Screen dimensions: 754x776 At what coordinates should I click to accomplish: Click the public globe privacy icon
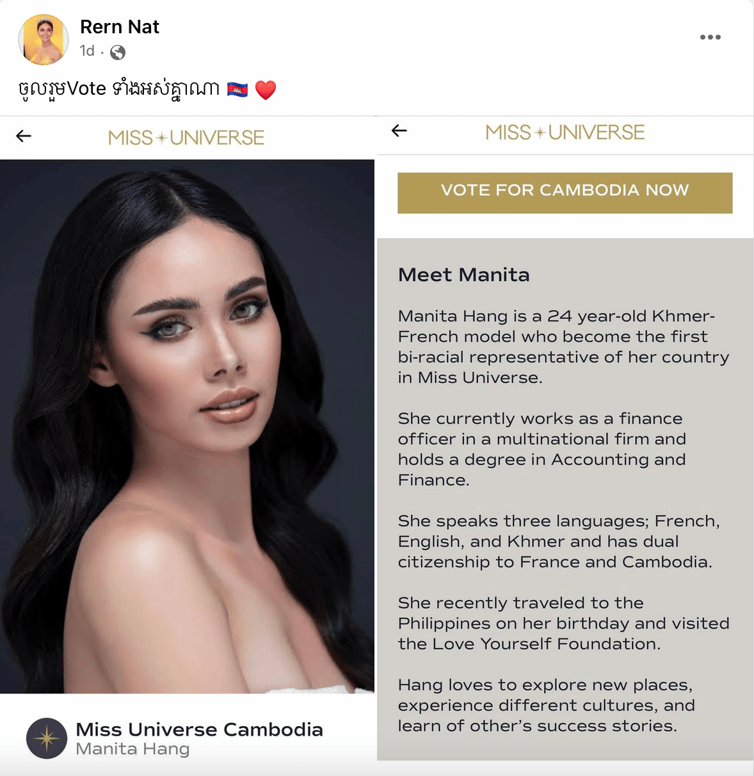tap(118, 52)
